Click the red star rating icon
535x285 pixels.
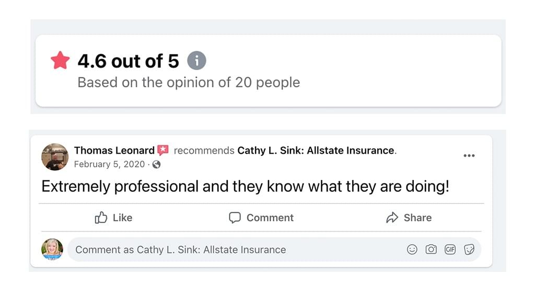click(60, 61)
